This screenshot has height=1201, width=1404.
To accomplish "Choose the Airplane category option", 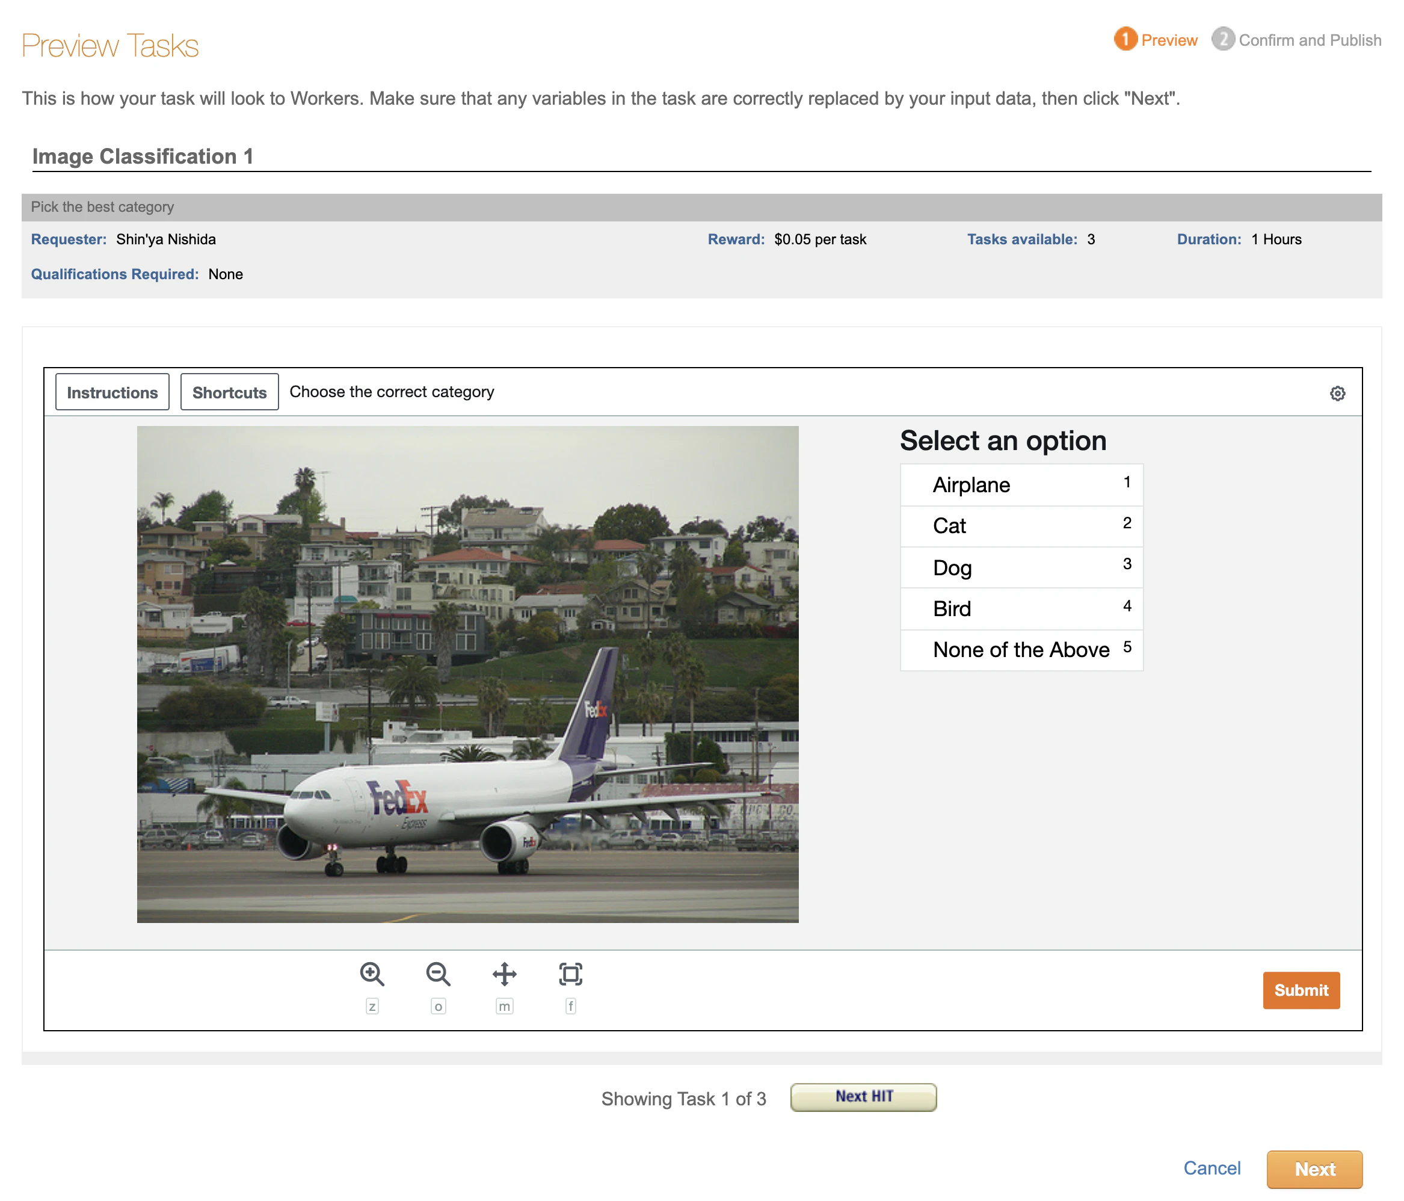I will click(1021, 484).
